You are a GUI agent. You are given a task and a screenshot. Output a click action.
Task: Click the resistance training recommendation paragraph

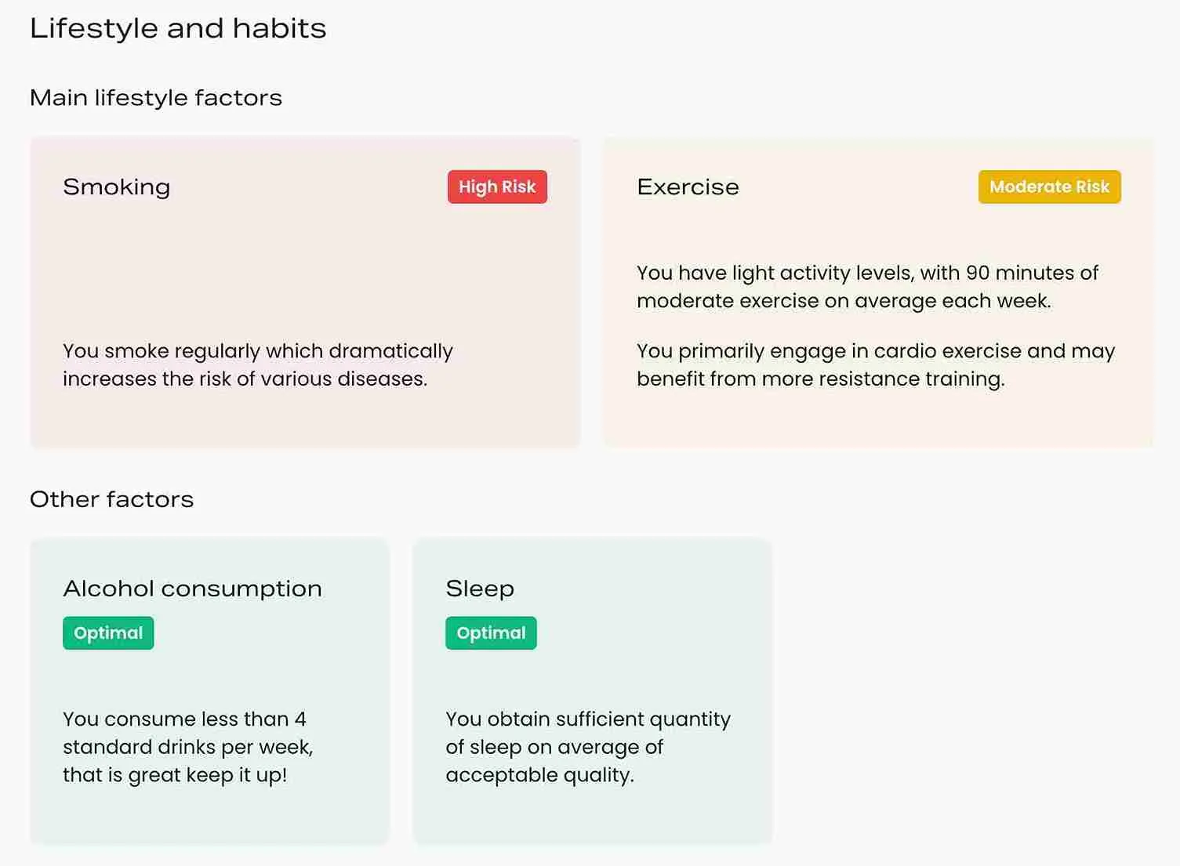pyautogui.click(x=875, y=365)
